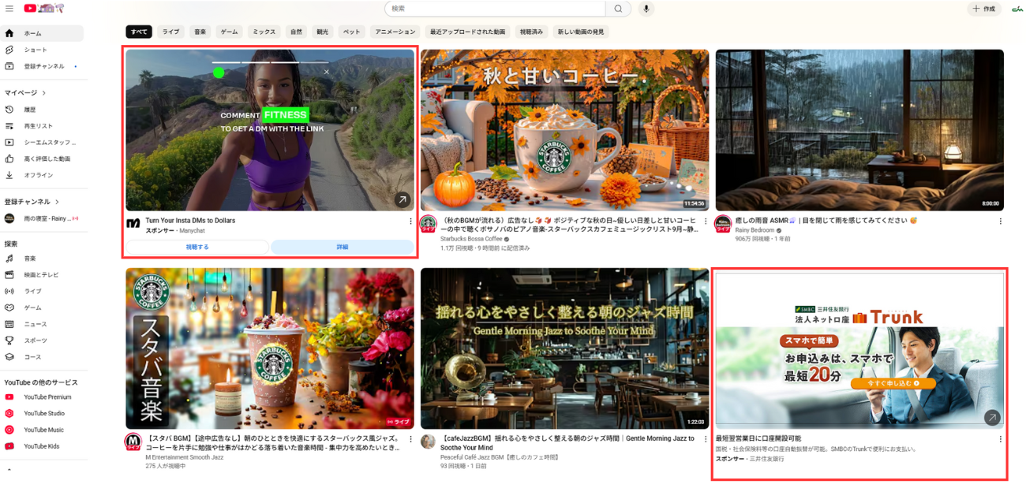Image resolution: width=1026 pixels, height=484 pixels.
Task: Click in the 検索 search field
Action: coord(496,9)
